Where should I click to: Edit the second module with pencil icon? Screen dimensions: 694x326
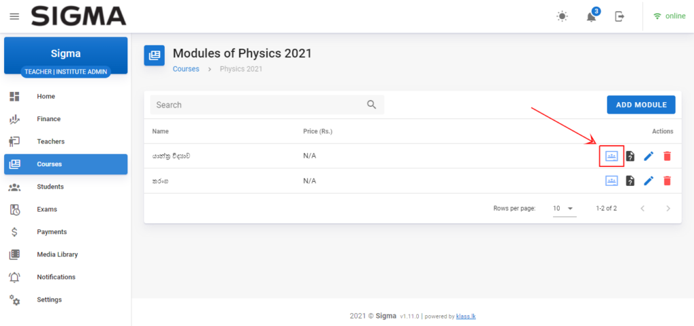(x=649, y=181)
